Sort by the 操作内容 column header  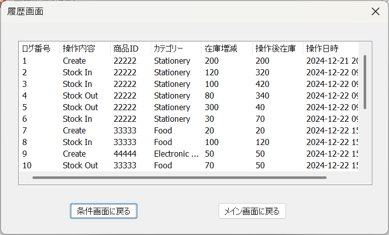pos(79,49)
